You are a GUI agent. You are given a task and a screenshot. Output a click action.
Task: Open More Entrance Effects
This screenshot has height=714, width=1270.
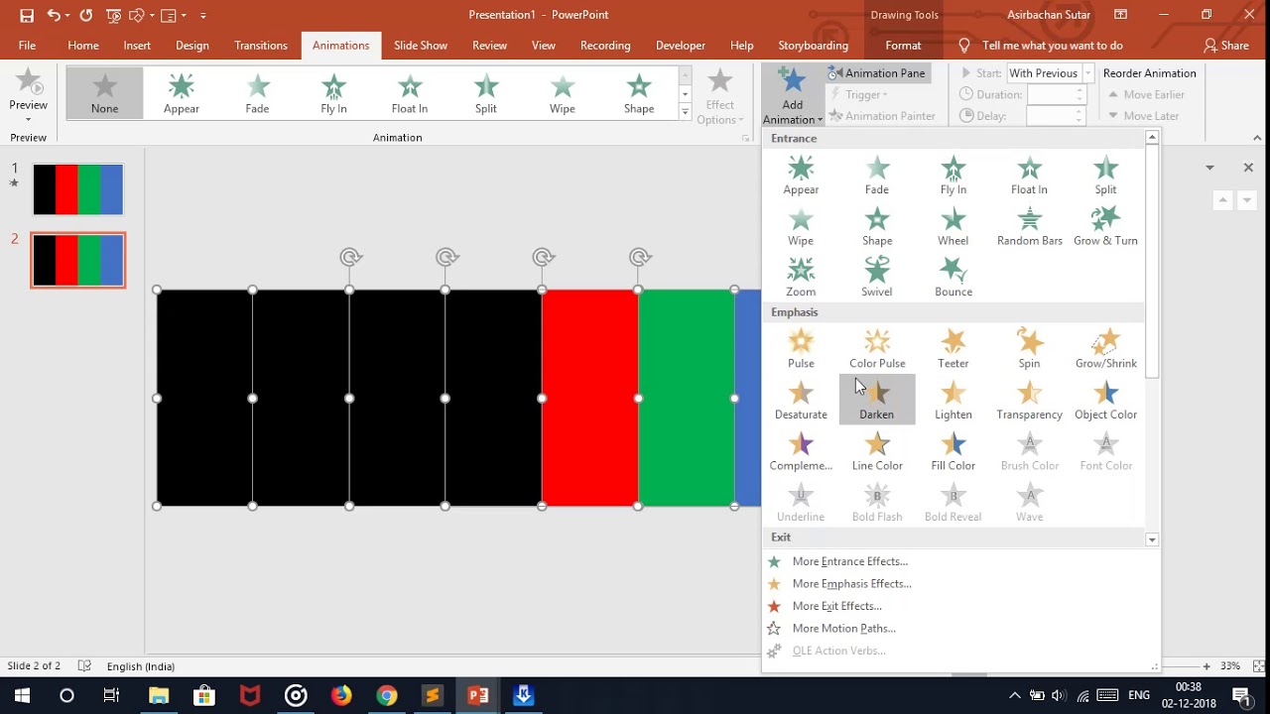pyautogui.click(x=960, y=561)
